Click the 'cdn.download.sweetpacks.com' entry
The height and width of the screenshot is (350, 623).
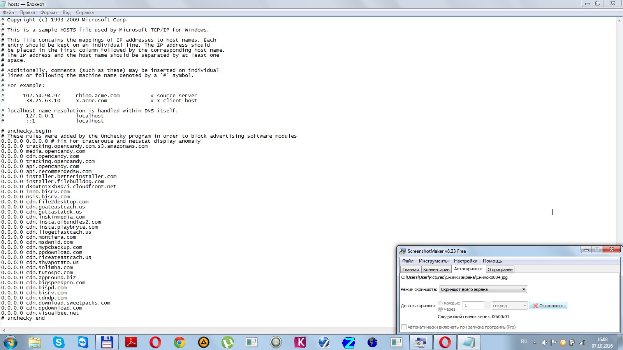(x=68, y=303)
